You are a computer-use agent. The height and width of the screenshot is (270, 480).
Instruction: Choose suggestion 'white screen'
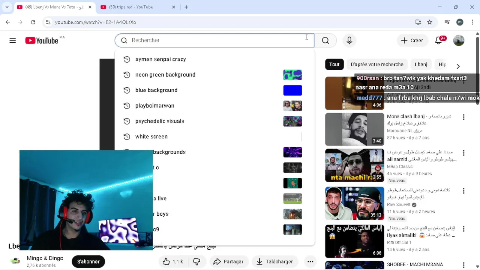[x=214, y=136]
